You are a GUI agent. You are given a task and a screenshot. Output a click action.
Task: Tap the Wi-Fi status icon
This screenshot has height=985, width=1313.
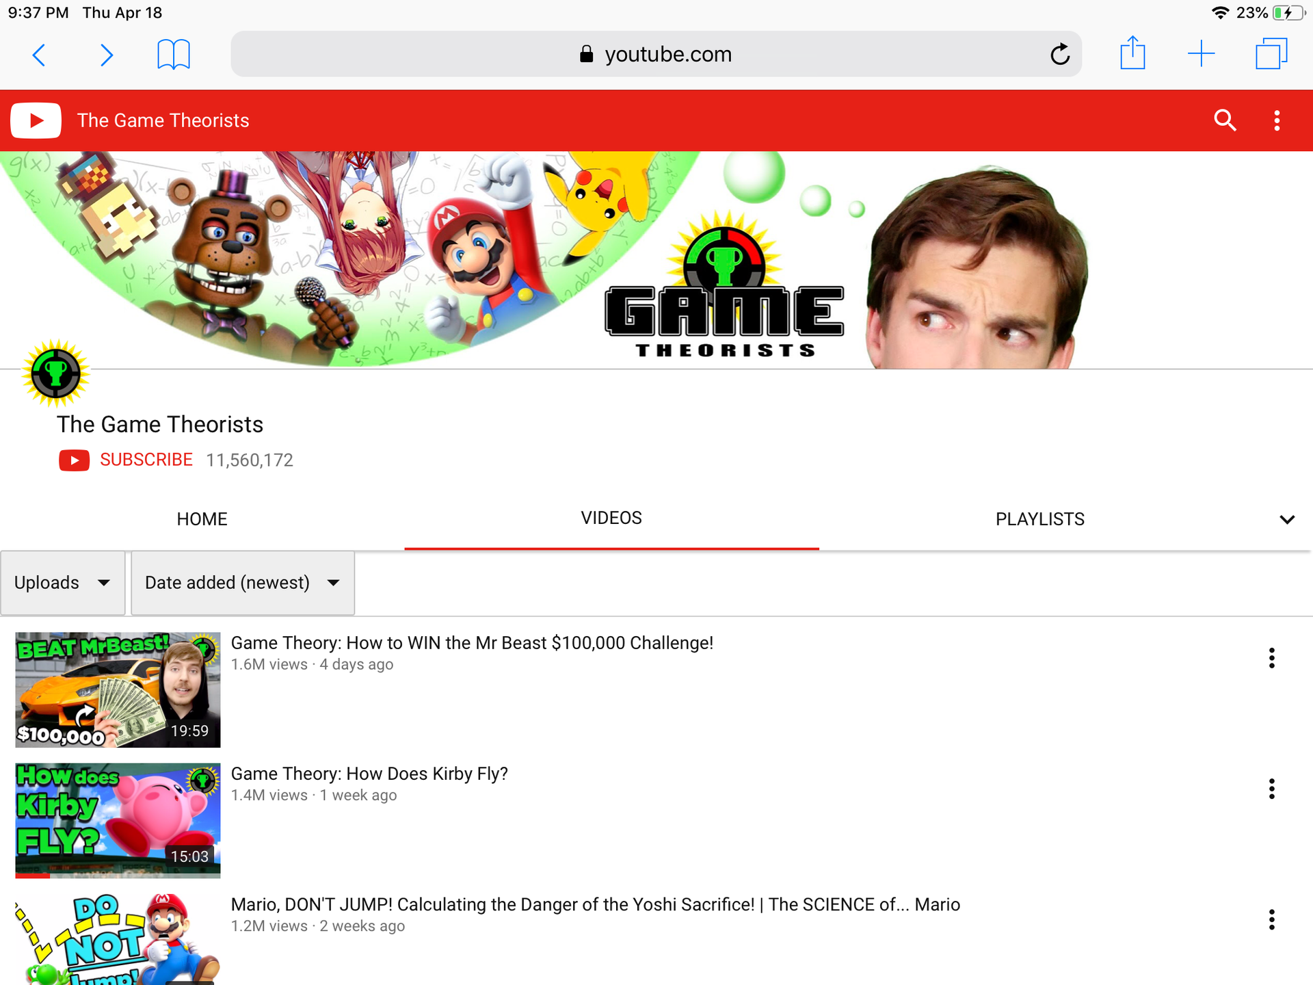pyautogui.click(x=1220, y=13)
